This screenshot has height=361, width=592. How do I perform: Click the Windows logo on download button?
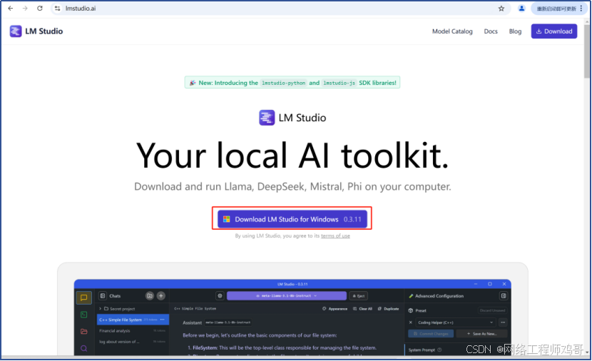(x=227, y=219)
